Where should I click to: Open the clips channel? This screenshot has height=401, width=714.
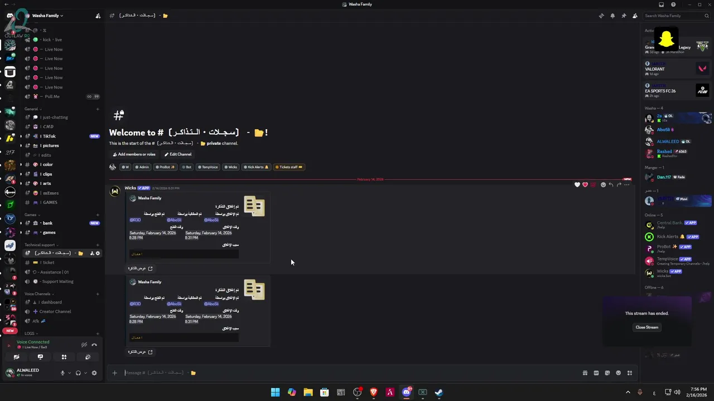click(x=61, y=174)
